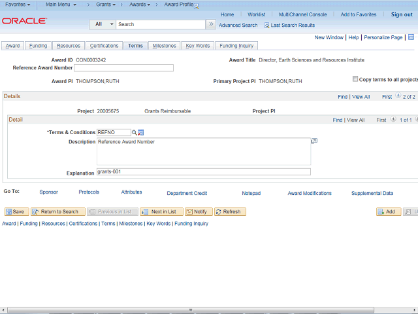Image resolution: width=418 pixels, height=314 pixels.
Task: Click the Sign out link
Action: click(402, 14)
